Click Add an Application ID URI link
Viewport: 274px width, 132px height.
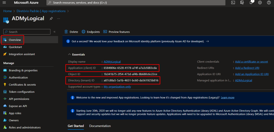pyautogui.click(x=252, y=74)
